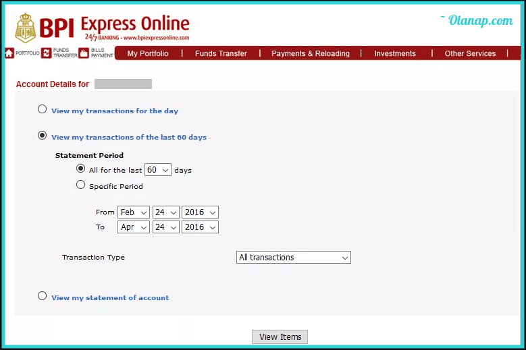Viewport: 526px width, 350px height.
Task: Click View my transactions for the day link
Action: click(x=115, y=111)
